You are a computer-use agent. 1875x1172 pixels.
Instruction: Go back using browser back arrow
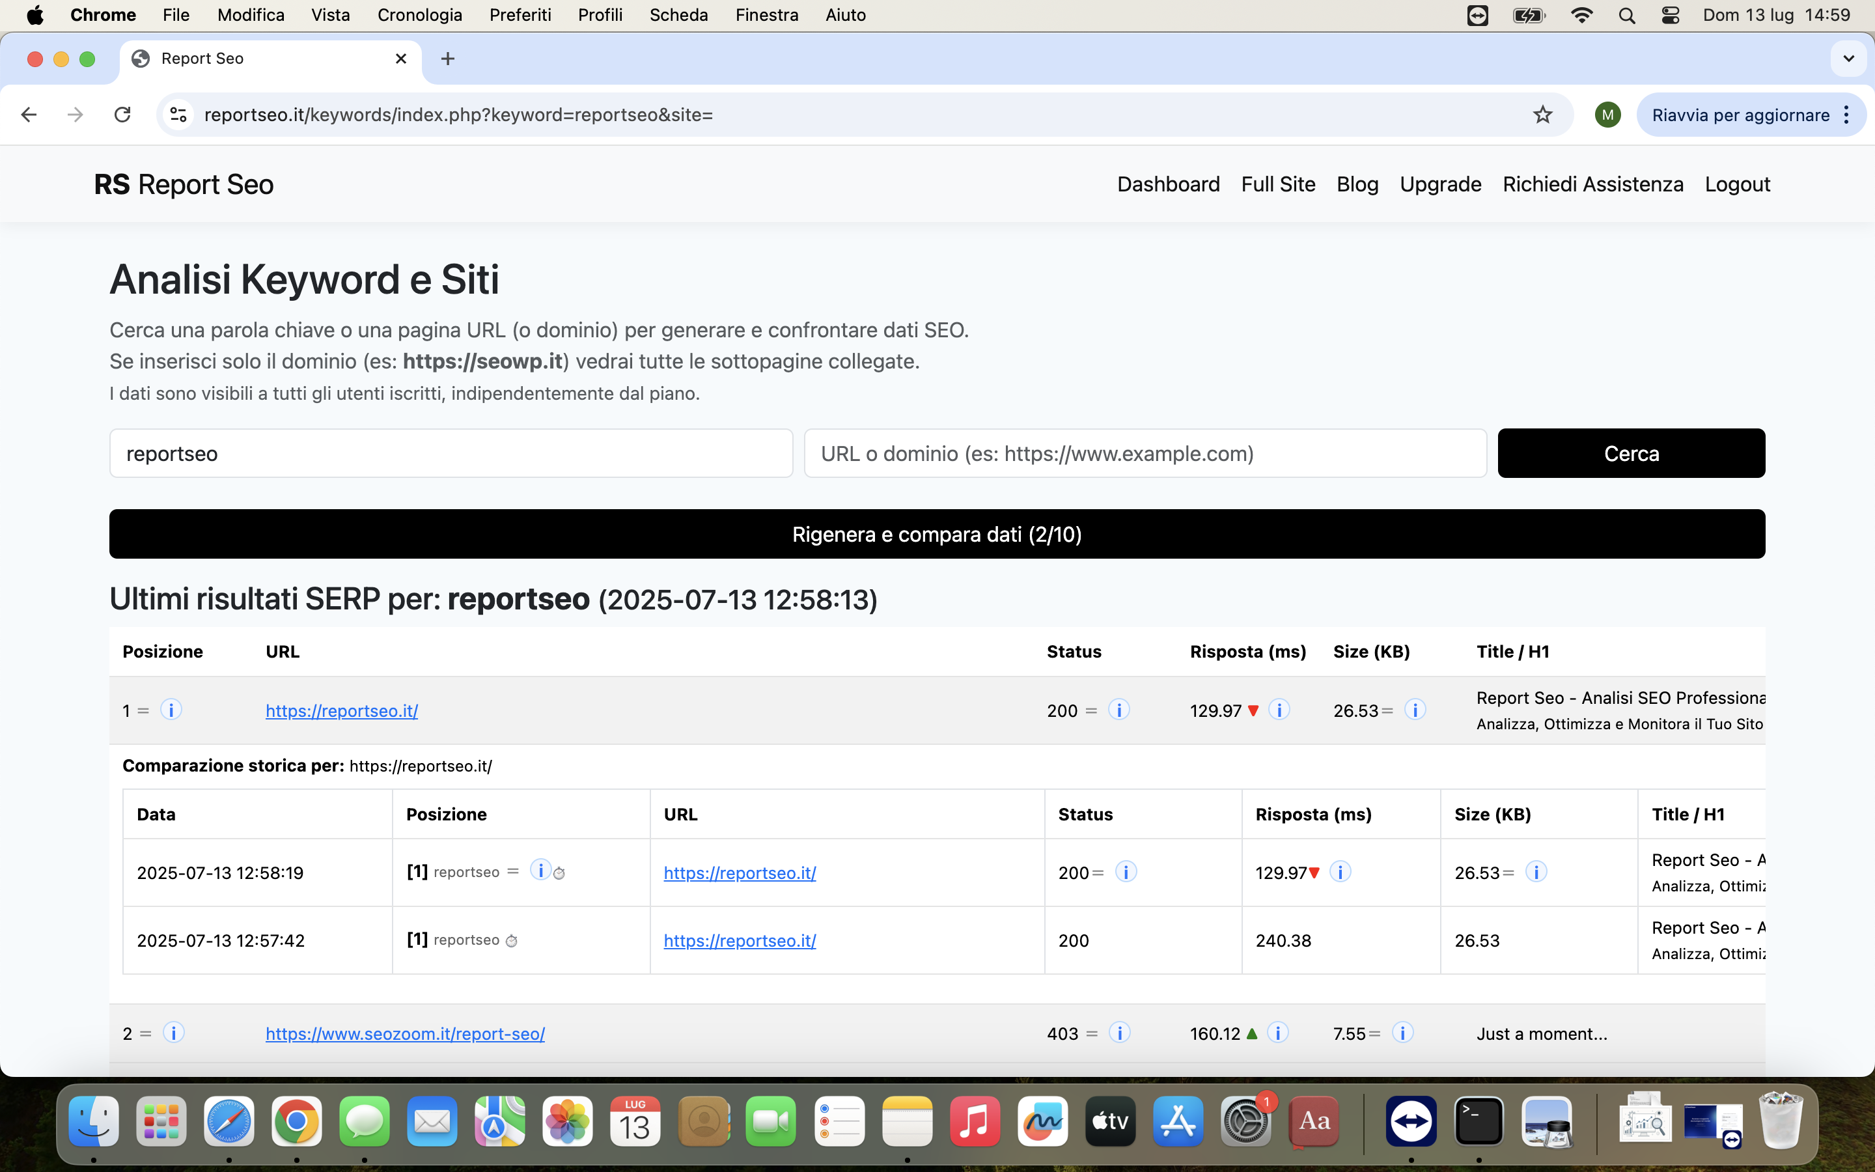click(x=29, y=115)
